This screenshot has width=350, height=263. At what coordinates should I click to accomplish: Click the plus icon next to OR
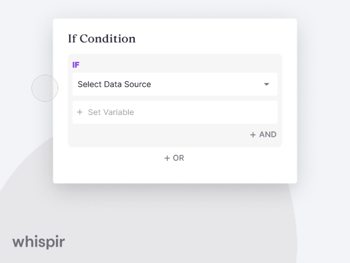[x=168, y=158]
